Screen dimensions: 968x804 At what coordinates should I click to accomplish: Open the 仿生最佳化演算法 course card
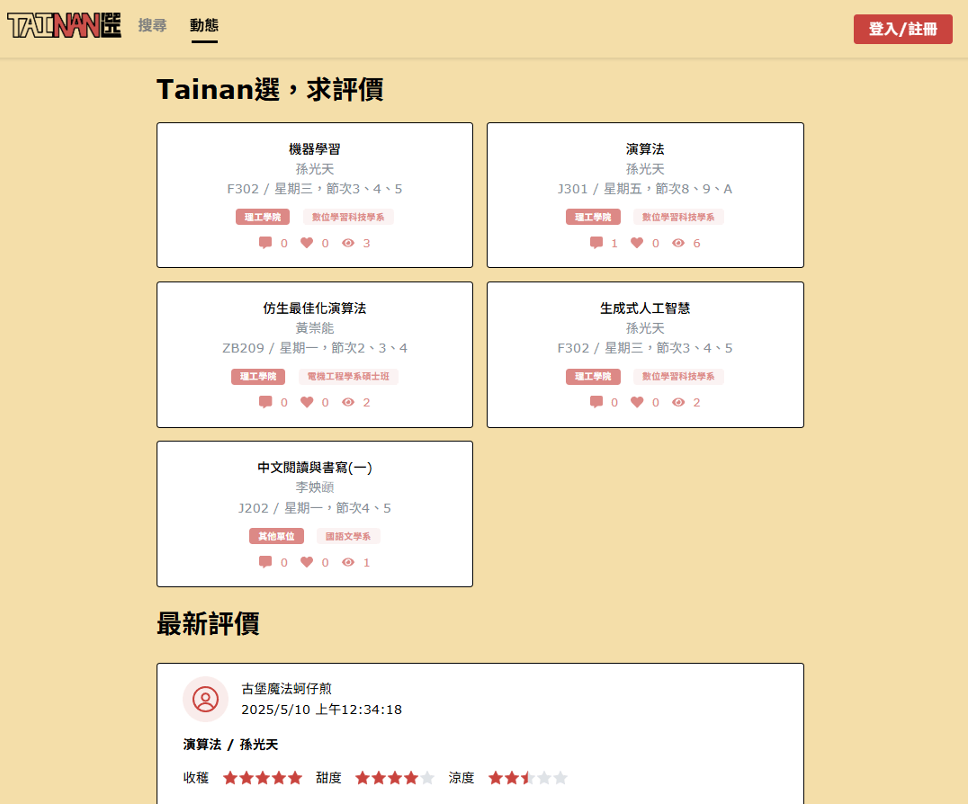pyautogui.click(x=315, y=355)
